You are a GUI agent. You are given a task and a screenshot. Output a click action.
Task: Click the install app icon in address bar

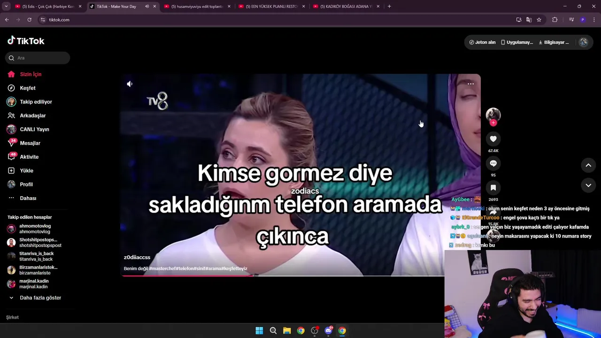coord(519,20)
